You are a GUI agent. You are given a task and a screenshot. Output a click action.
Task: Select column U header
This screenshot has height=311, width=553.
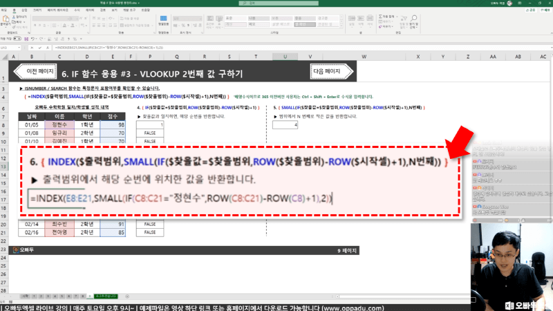tap(285, 57)
